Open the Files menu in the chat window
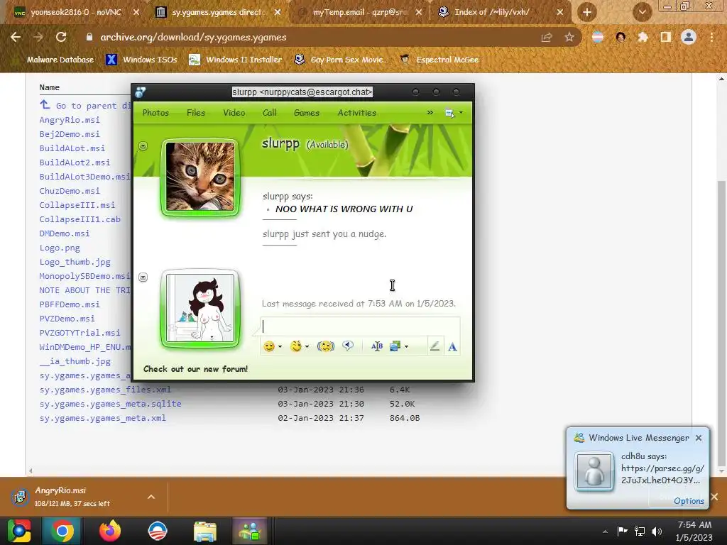This screenshot has width=727, height=545. coord(196,113)
